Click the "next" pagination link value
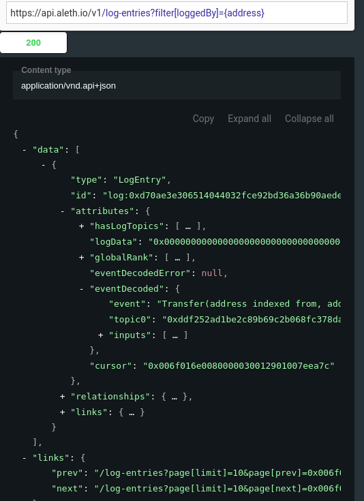This screenshot has height=501, width=364. [217, 488]
